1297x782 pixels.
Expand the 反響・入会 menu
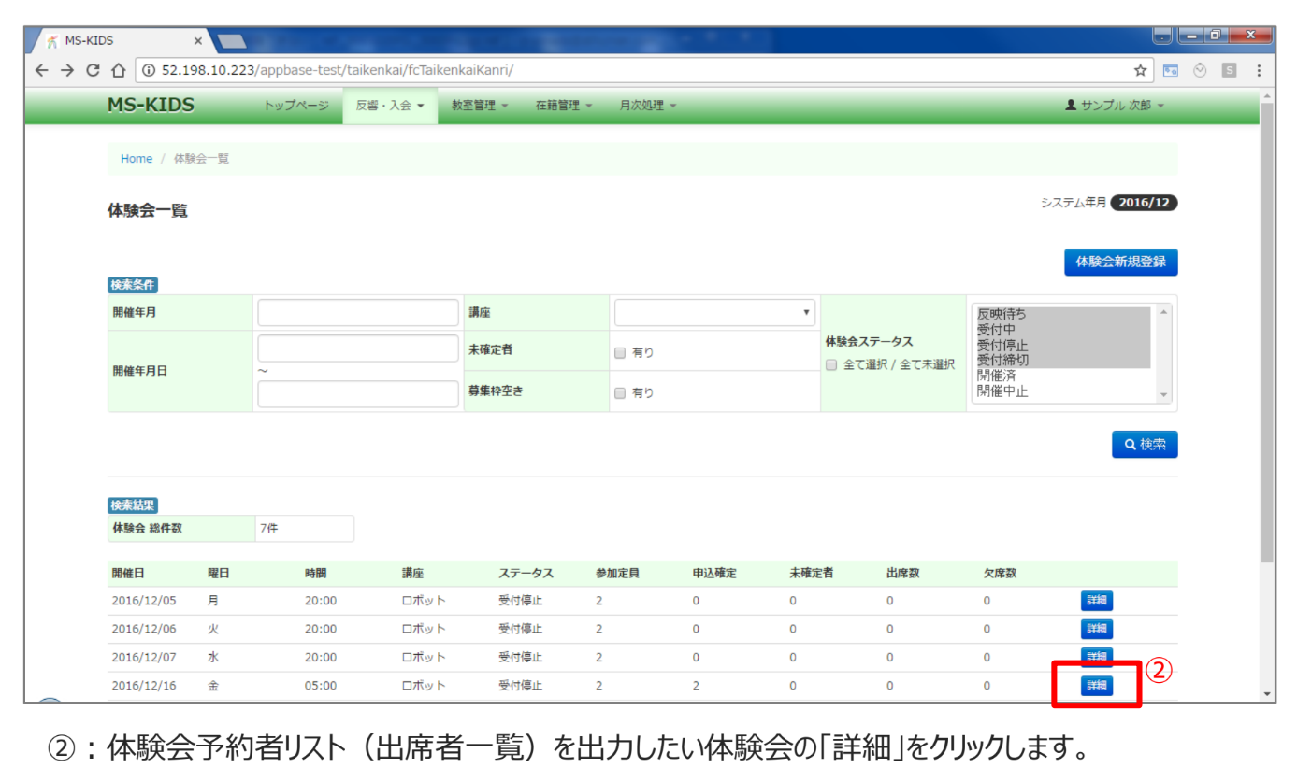click(390, 106)
